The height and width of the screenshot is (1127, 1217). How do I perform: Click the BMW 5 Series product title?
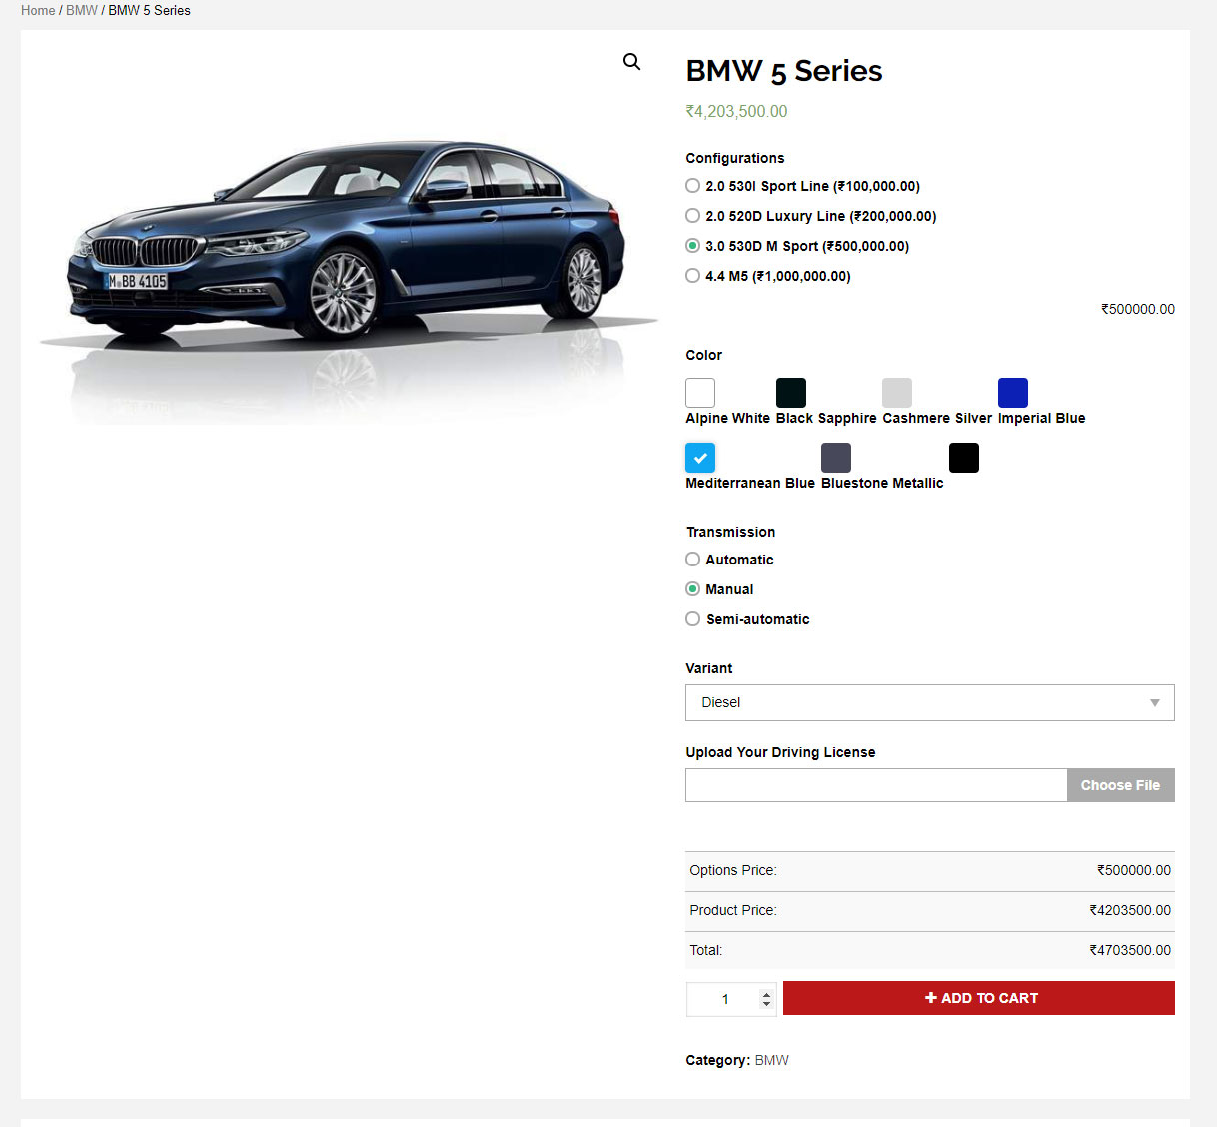click(784, 71)
